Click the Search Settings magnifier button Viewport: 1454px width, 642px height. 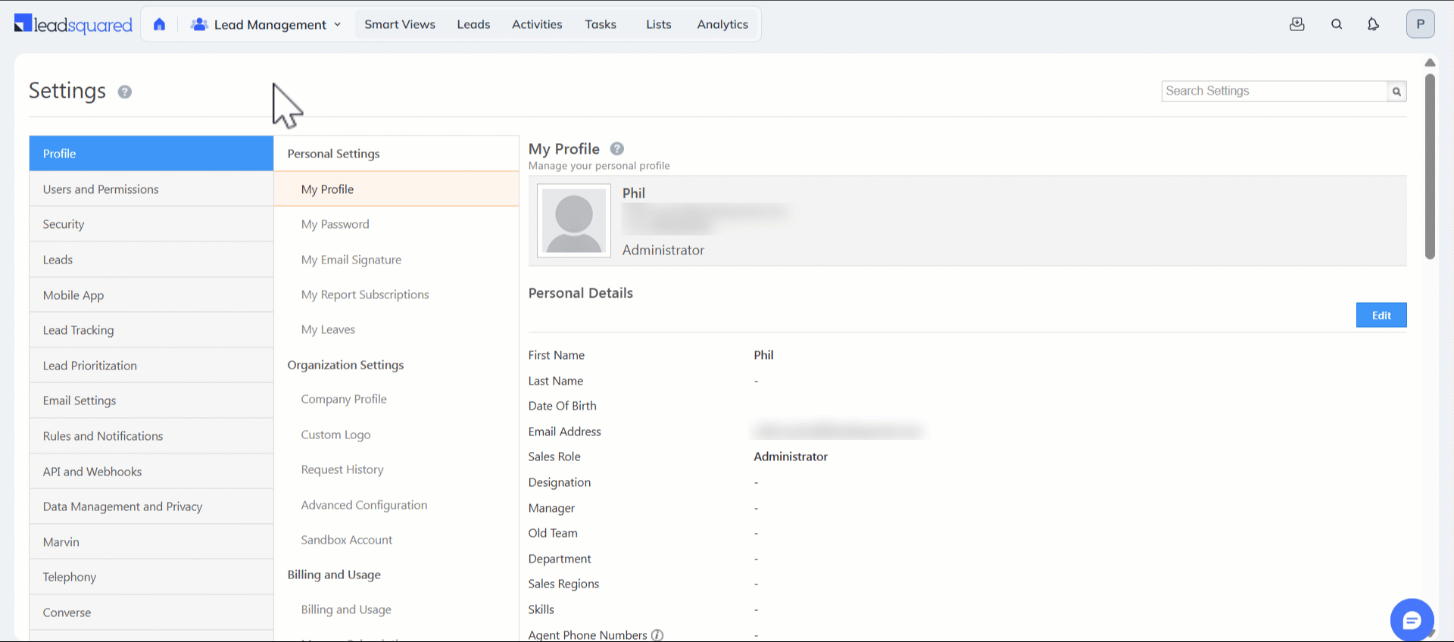pos(1396,92)
